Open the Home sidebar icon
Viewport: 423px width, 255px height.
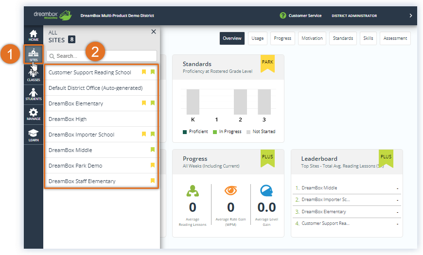tap(34, 35)
